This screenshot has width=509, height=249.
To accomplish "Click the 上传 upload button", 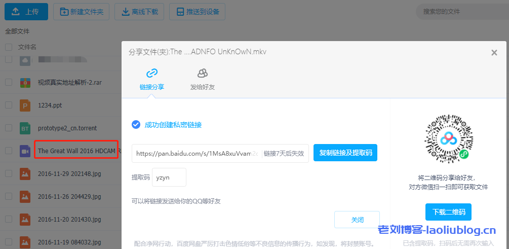I will (x=26, y=11).
